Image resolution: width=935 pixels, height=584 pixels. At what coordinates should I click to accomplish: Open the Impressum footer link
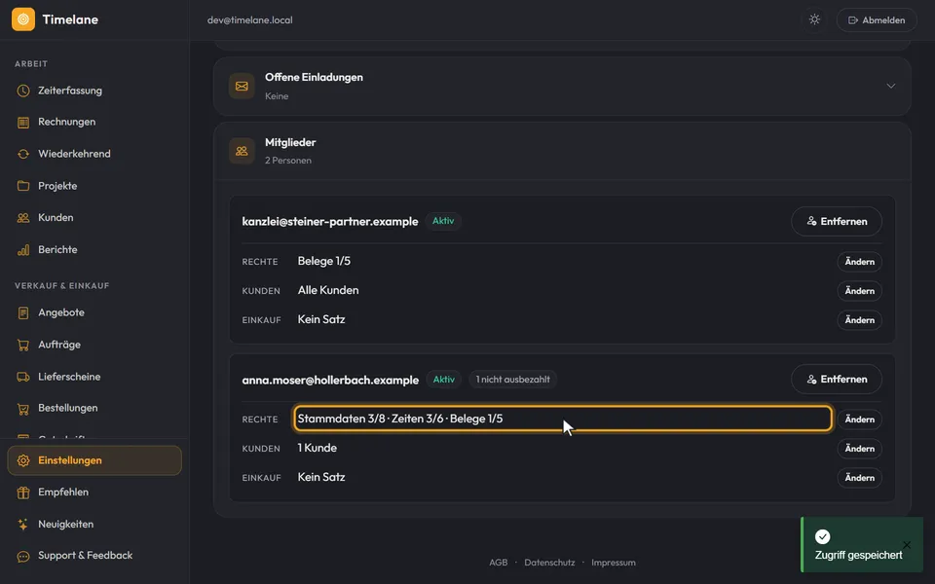pyautogui.click(x=614, y=563)
